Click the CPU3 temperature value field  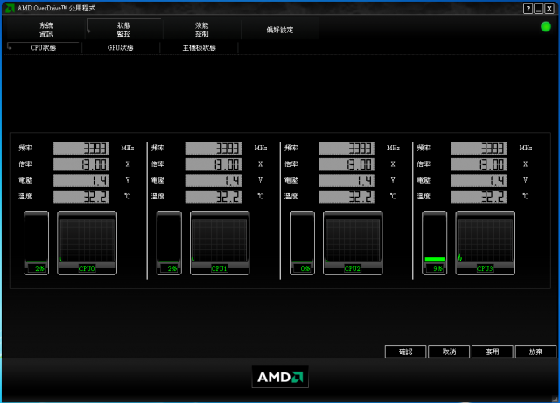pos(479,197)
